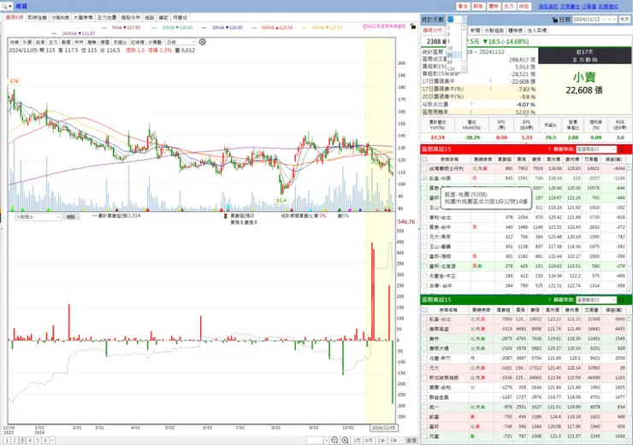Image resolution: width=633 pixels, height=445 pixels.
Task: Click the 投信 indicator button
Action: [40, 42]
